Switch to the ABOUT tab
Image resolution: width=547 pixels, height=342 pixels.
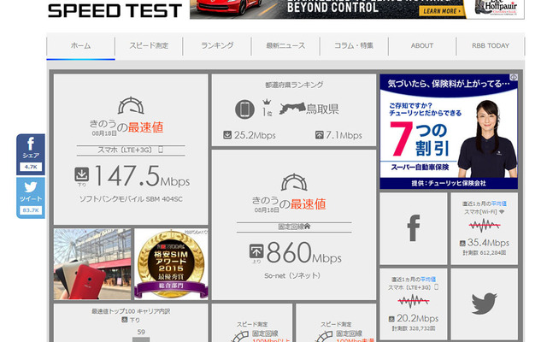click(x=422, y=45)
